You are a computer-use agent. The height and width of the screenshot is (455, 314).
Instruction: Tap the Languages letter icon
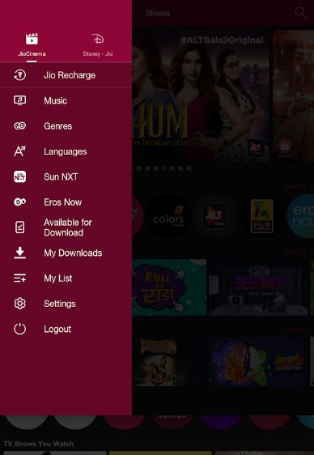click(19, 151)
